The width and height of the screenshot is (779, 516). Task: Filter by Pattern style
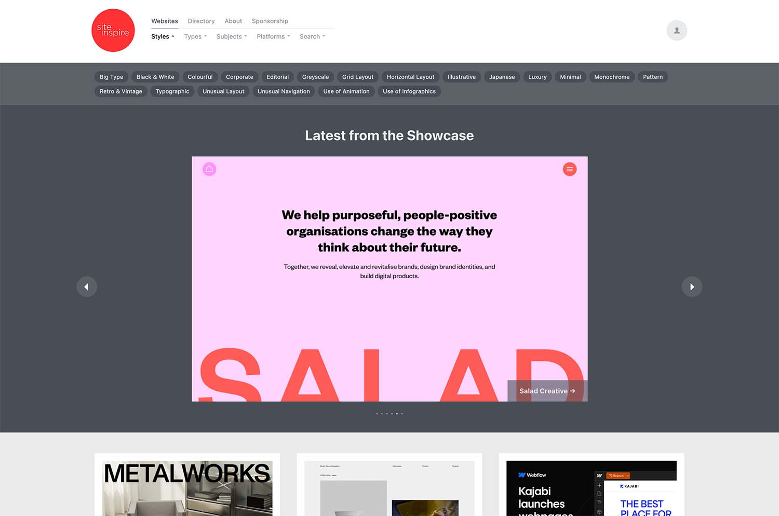[x=653, y=77]
